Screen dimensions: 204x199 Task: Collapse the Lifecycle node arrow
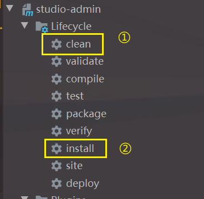[x=25, y=25]
